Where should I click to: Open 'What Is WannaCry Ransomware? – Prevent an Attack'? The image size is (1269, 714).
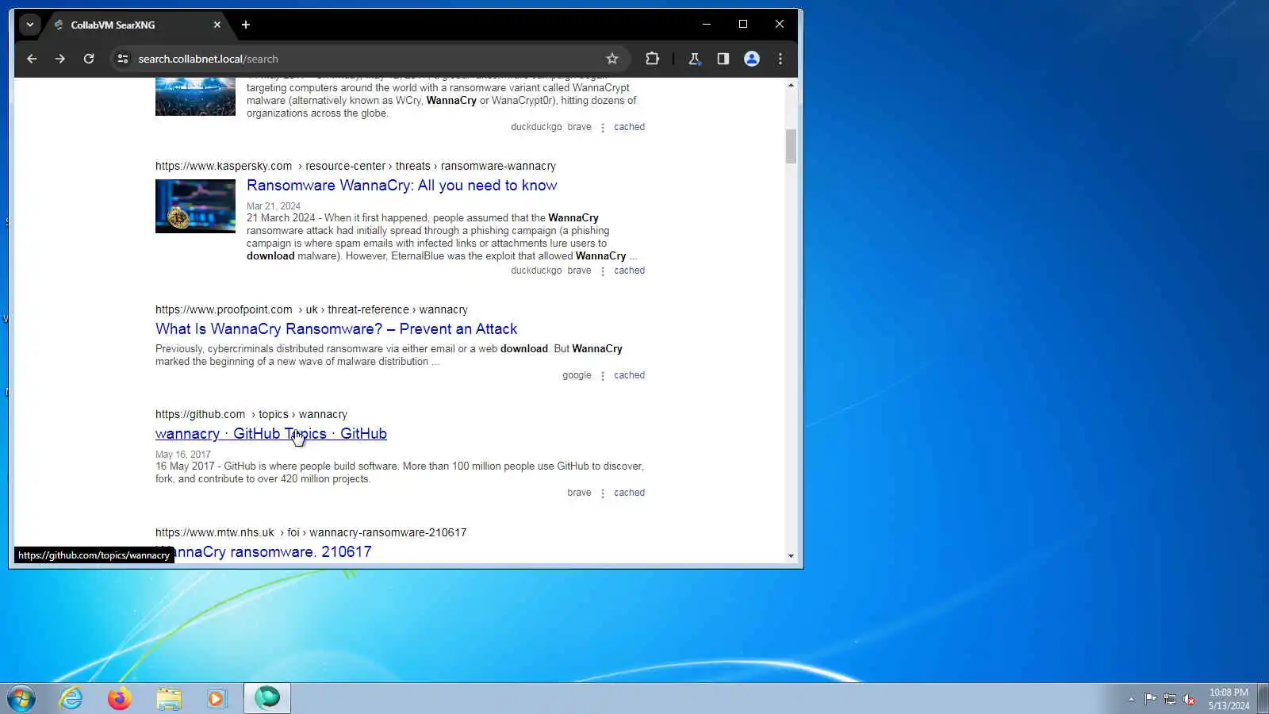click(336, 329)
